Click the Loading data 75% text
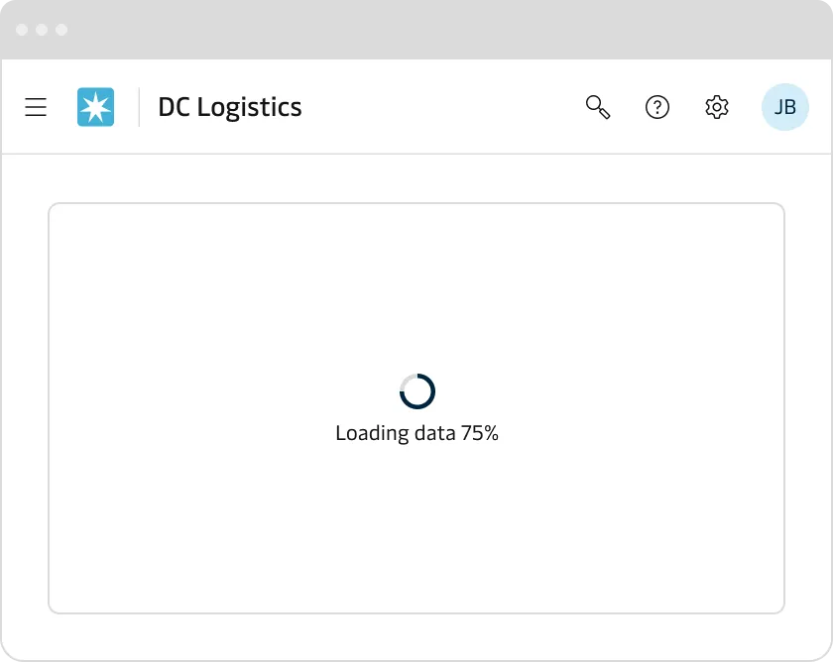 [416, 433]
